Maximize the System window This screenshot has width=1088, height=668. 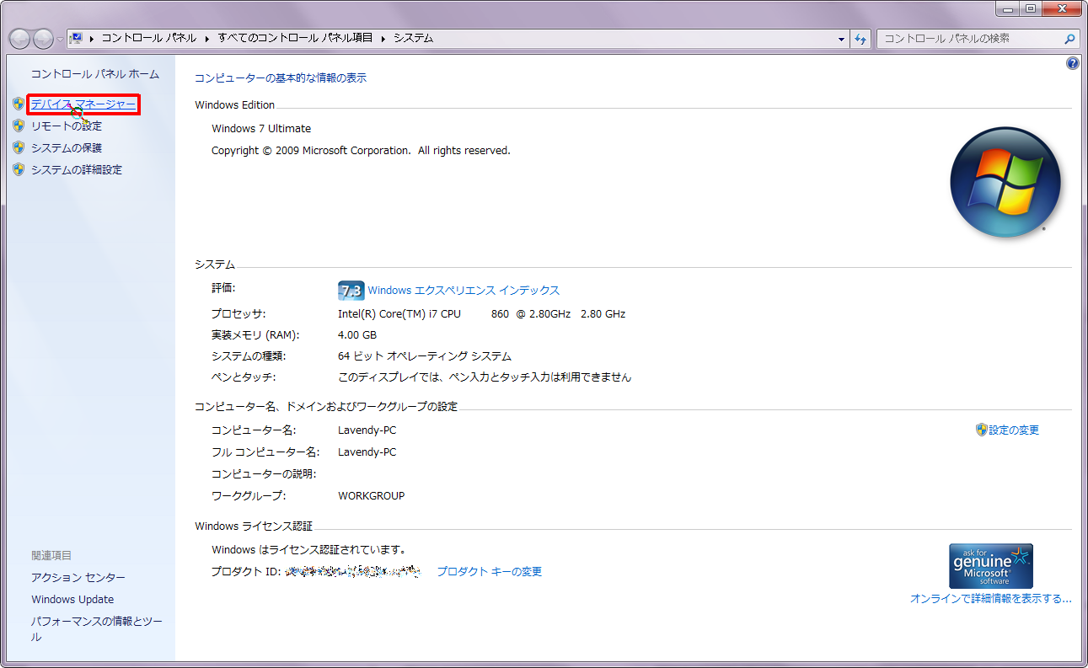pos(1031,8)
